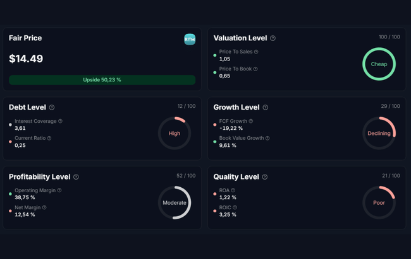Open the Valuation Level help icon

[x=273, y=38]
